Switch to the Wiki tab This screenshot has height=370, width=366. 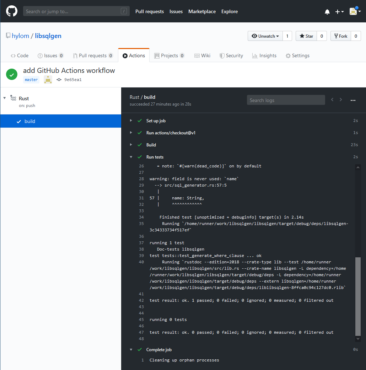[202, 56]
